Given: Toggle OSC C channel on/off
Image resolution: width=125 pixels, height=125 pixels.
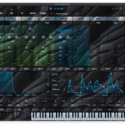Looking at the screenshot, I should coord(23,19).
